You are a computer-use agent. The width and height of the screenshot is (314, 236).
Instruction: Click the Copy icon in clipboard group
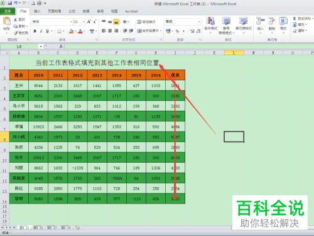point(16,26)
